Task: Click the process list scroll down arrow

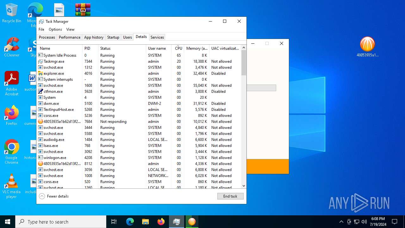Action: (244, 186)
